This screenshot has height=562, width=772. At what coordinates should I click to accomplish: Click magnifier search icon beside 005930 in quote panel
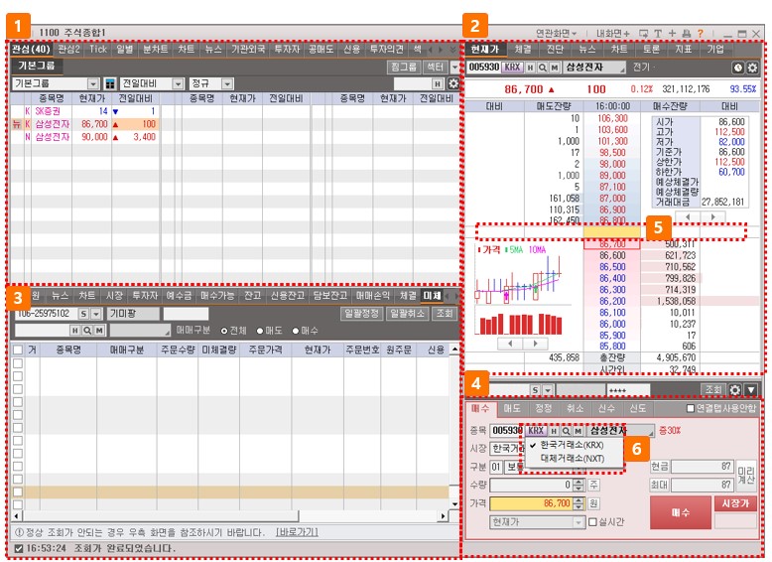click(542, 68)
